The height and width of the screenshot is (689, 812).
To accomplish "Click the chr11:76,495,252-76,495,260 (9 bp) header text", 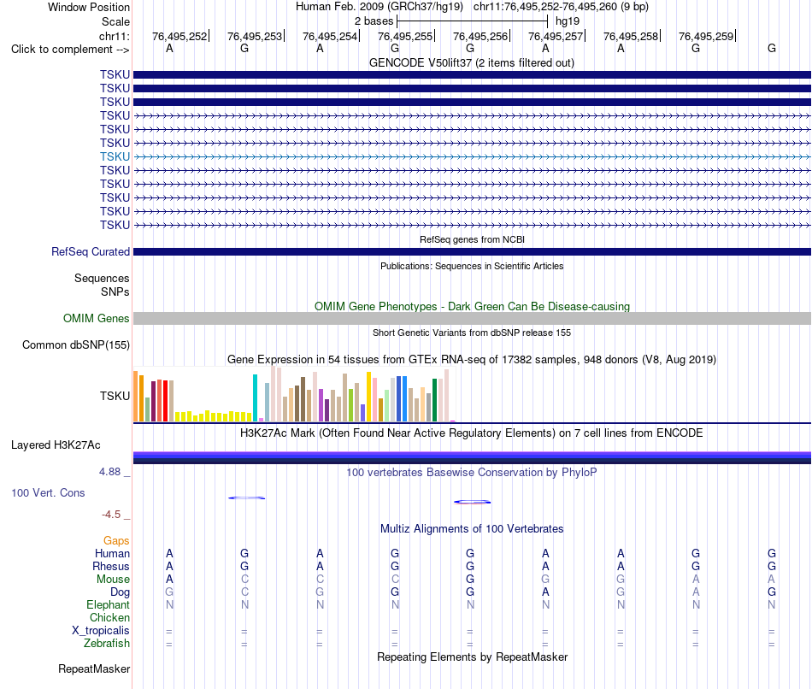I will point(561,7).
